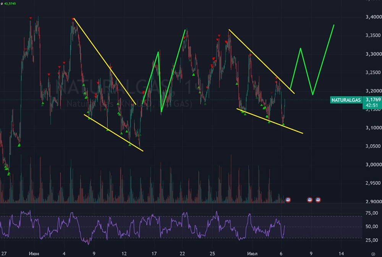The image size is (382, 257).
Task: Click the 4 date label on the time axis
Action: (x=64, y=254)
